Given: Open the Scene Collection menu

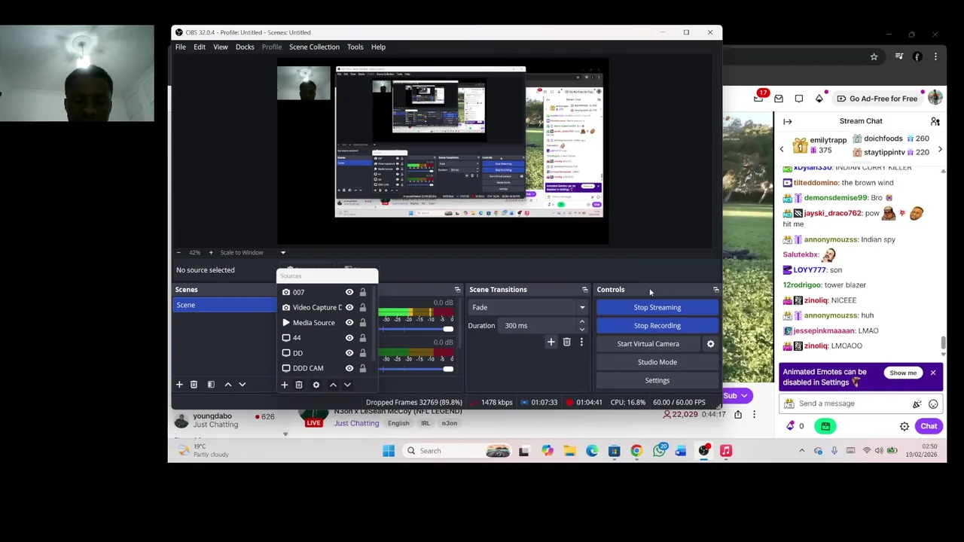Looking at the screenshot, I should pyautogui.click(x=314, y=47).
